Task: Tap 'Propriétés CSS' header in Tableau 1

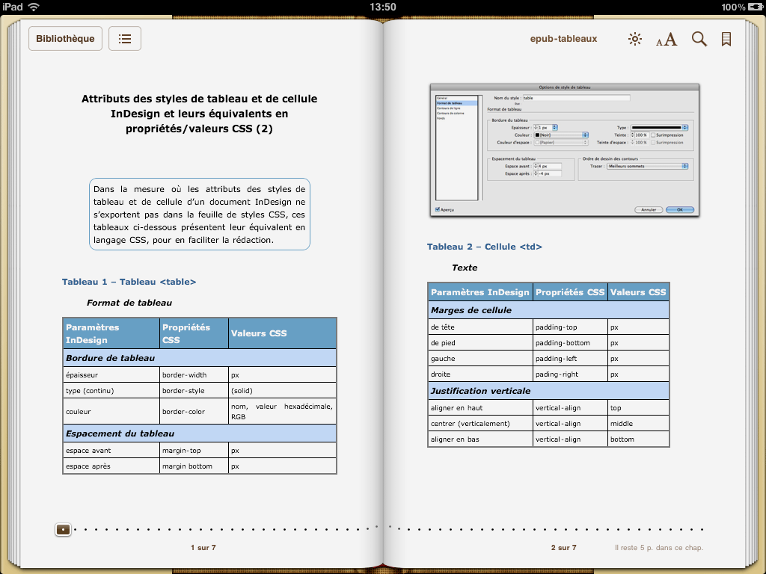Action: point(194,333)
